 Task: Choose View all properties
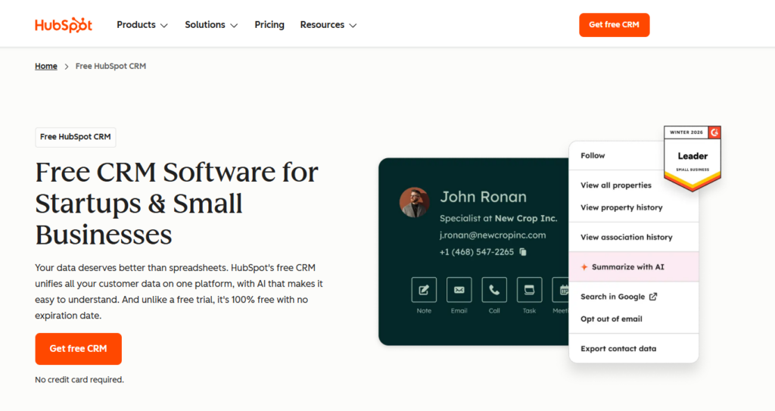pos(616,185)
